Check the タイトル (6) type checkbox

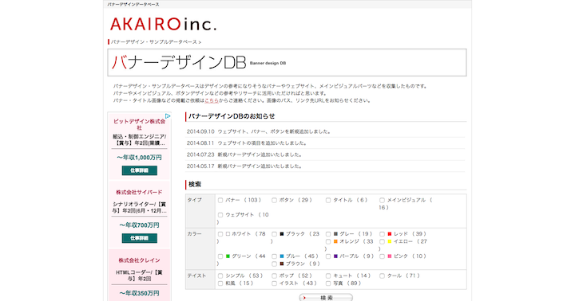pyautogui.click(x=328, y=201)
